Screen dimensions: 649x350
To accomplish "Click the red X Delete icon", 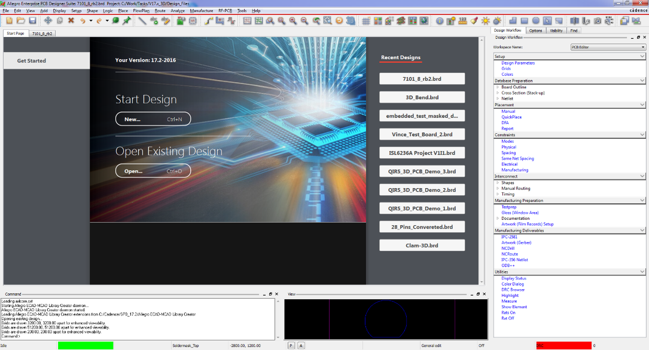I will [x=71, y=21].
